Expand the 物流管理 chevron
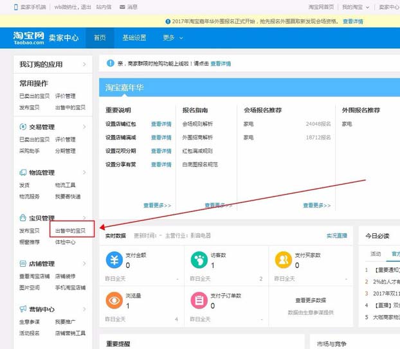 point(84,172)
